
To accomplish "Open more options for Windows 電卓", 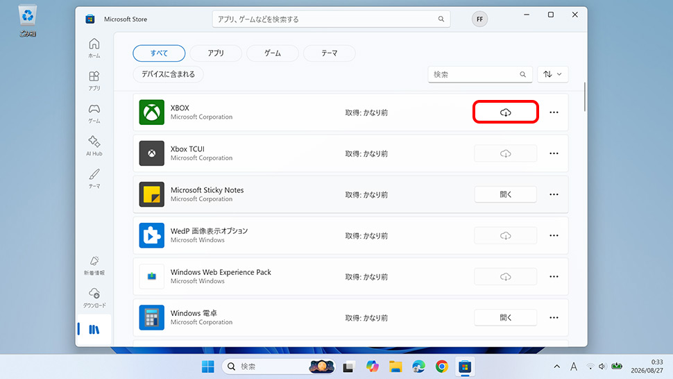I will point(554,318).
